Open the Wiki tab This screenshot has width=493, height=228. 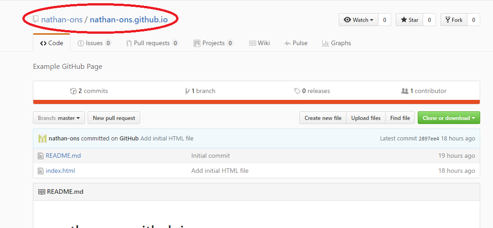pyautogui.click(x=259, y=43)
